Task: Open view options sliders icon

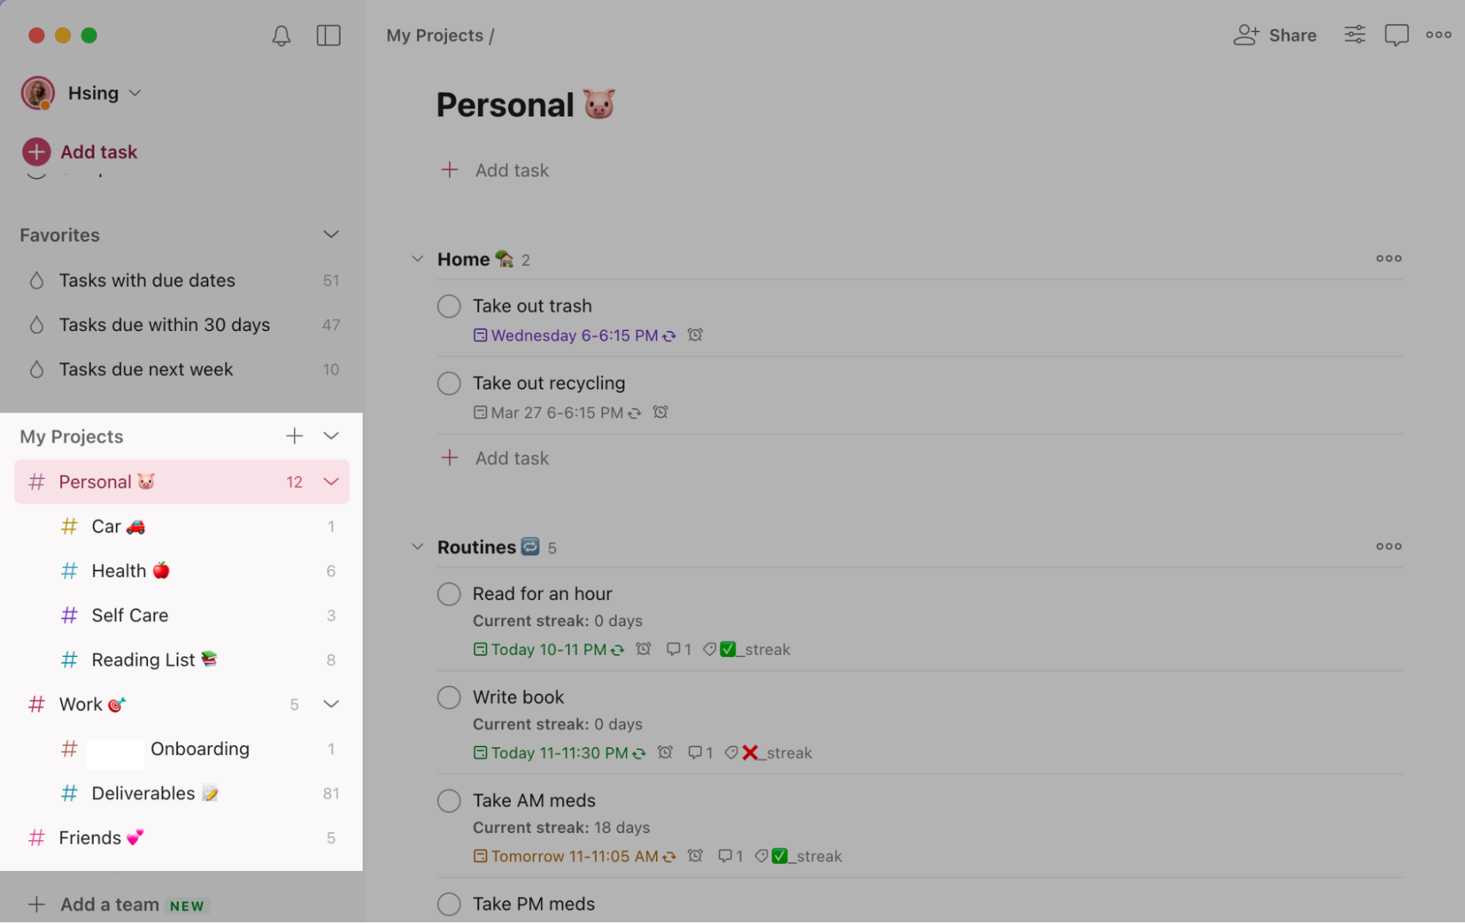Action: [x=1354, y=34]
